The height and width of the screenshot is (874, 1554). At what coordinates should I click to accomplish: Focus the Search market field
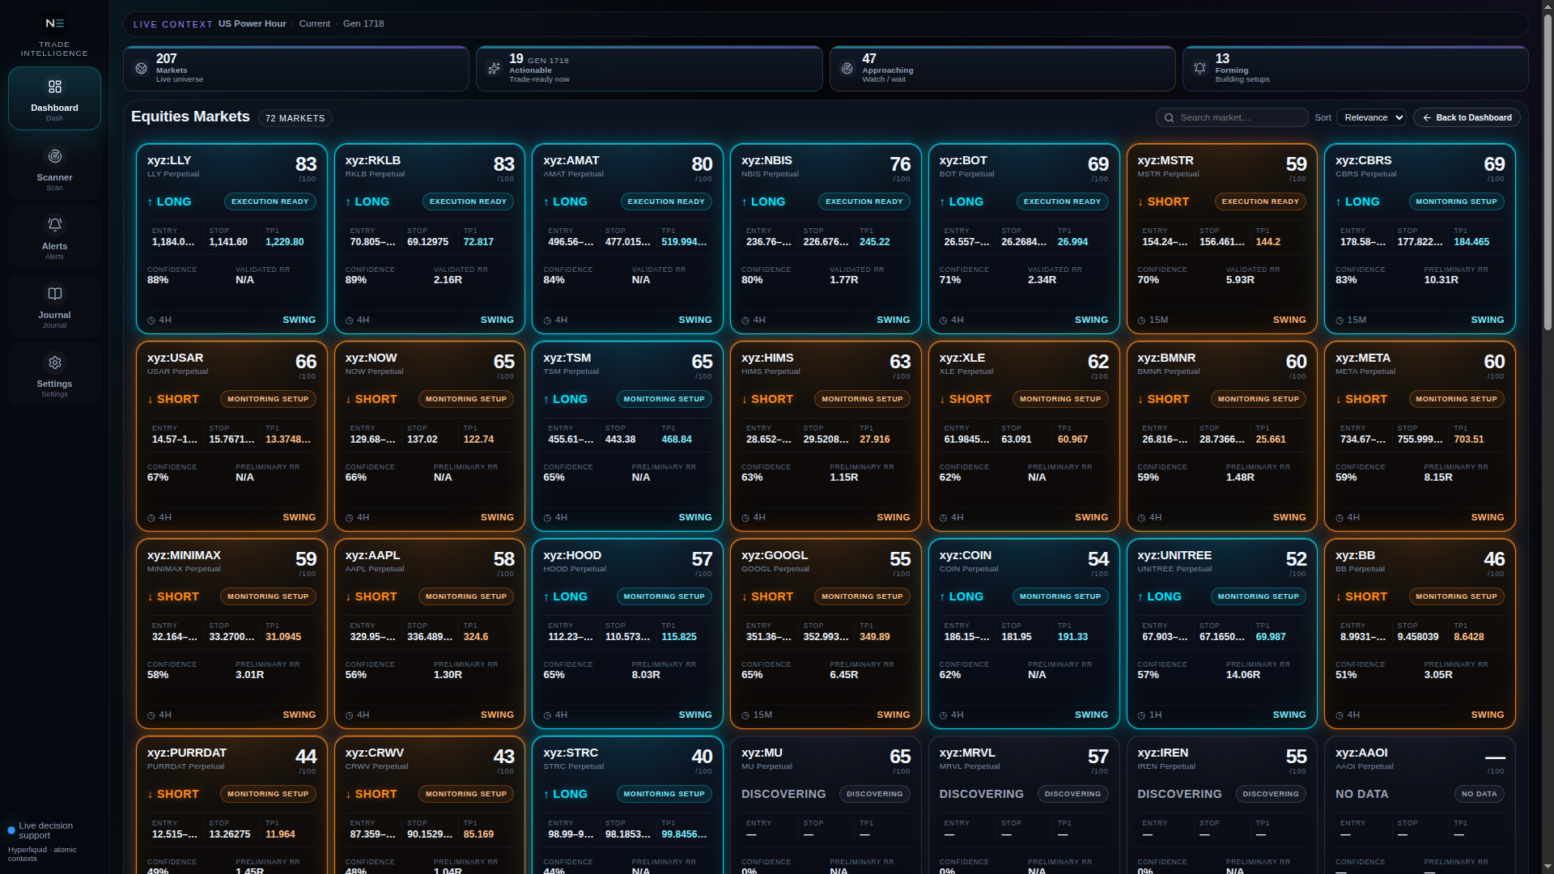1232,118
